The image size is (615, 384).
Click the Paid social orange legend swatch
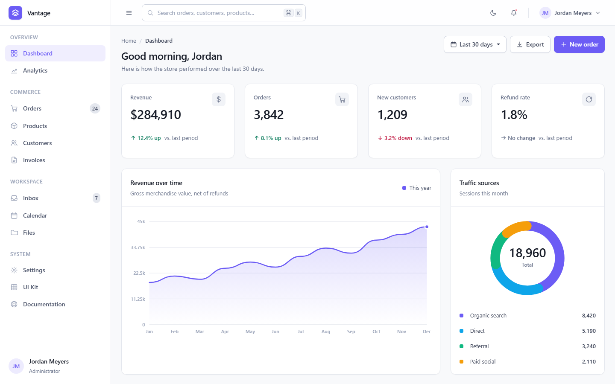461,361
